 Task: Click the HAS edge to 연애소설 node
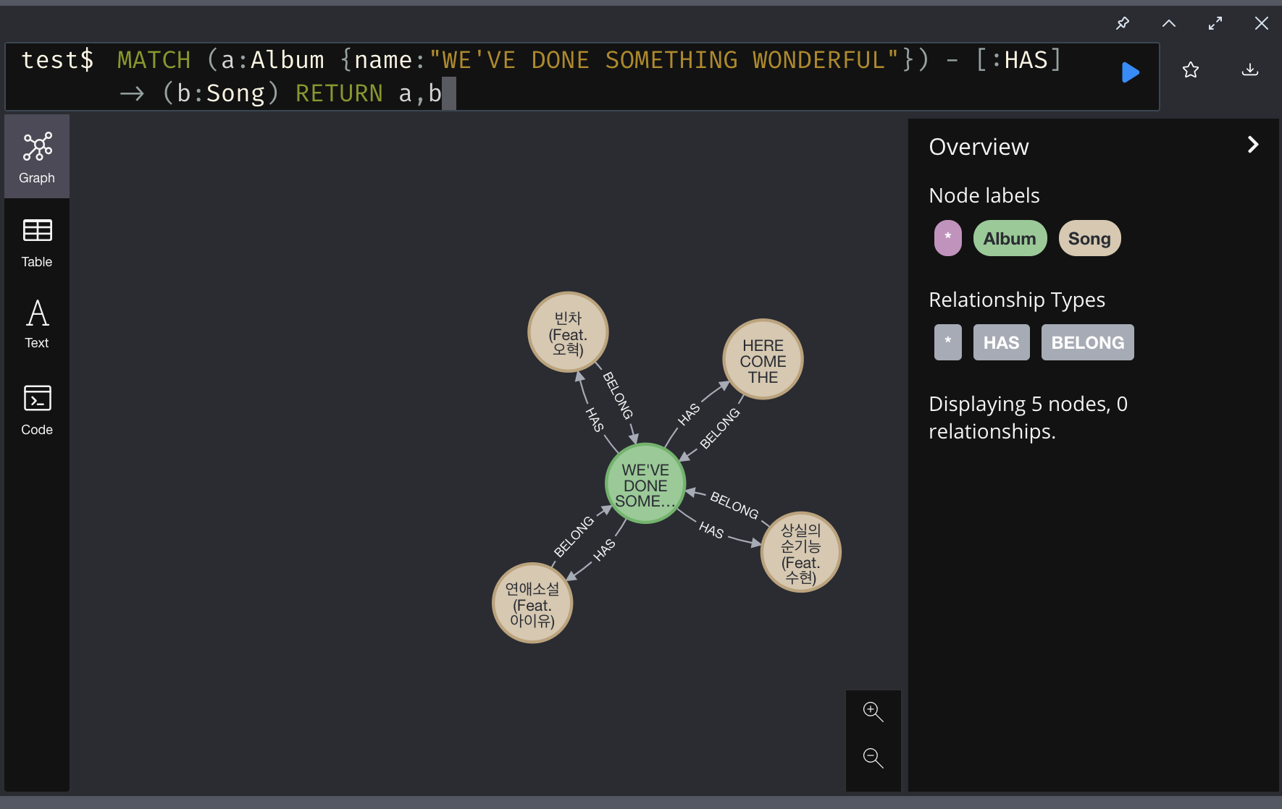[x=604, y=550]
